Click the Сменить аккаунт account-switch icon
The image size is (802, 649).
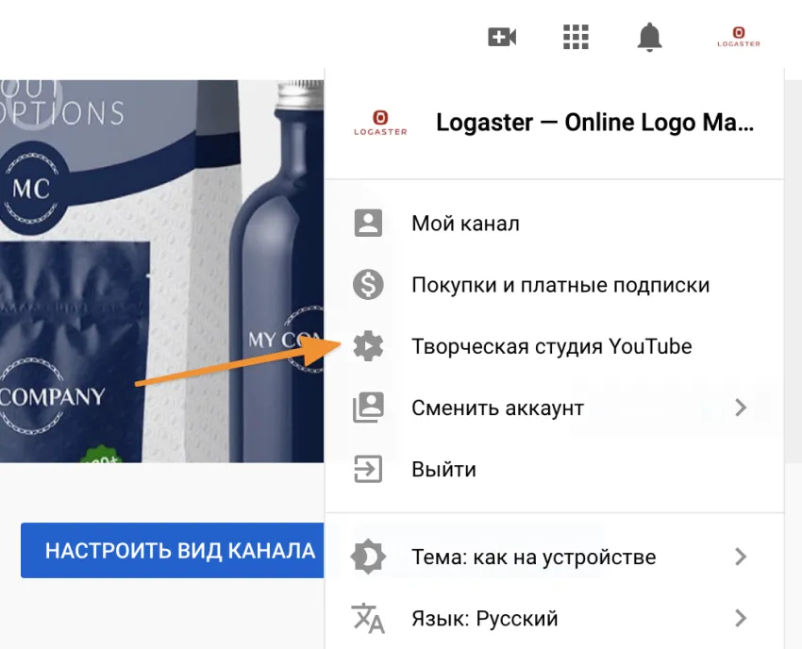pyautogui.click(x=368, y=408)
